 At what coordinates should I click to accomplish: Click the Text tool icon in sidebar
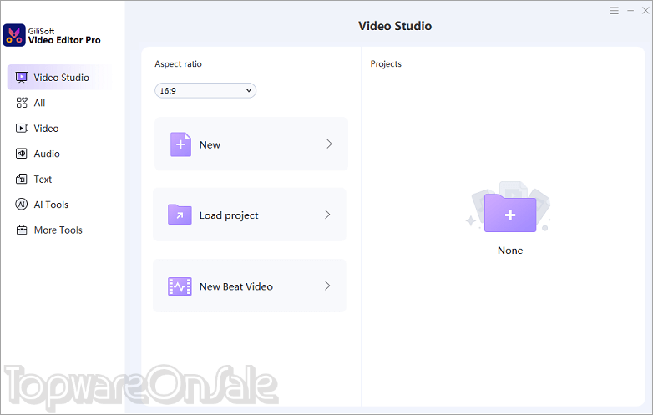21,179
